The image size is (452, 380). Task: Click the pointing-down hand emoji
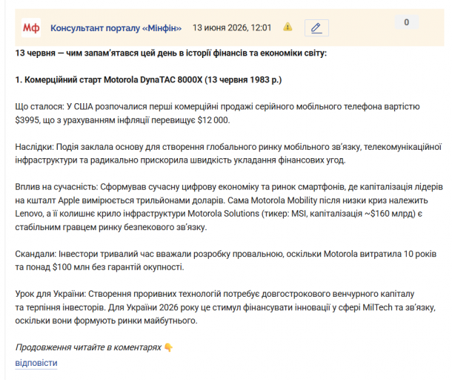[x=168, y=347]
